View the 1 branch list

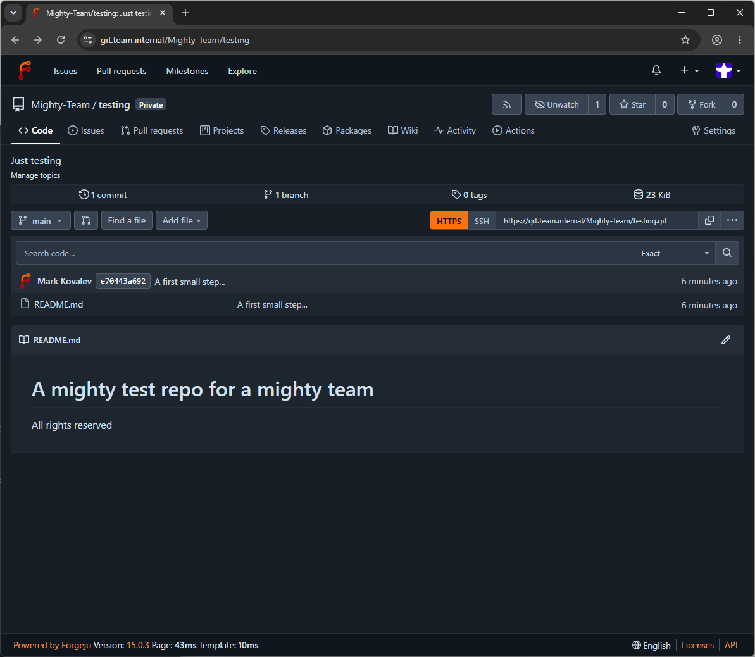tap(286, 194)
